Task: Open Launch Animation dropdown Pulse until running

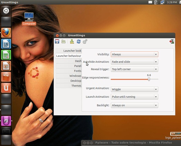Action: pos(134,97)
